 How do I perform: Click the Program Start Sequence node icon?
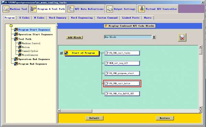click(16, 30)
